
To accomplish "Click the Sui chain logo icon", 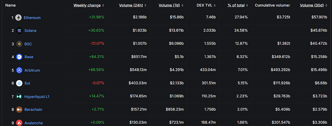I will 19,83.
